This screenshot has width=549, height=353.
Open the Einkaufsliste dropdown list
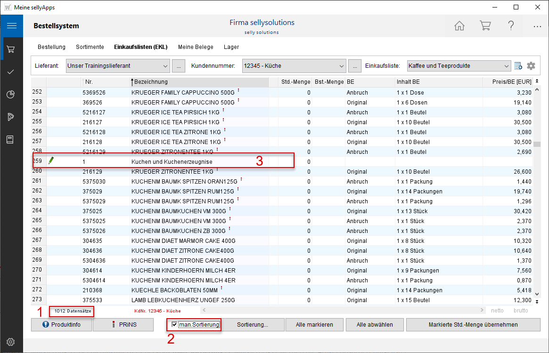click(506, 66)
